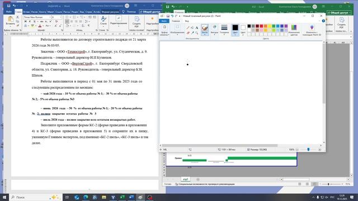The image size is (358, 201).
Task: Switch to Home tab in Paint
Action: tap(176, 21)
